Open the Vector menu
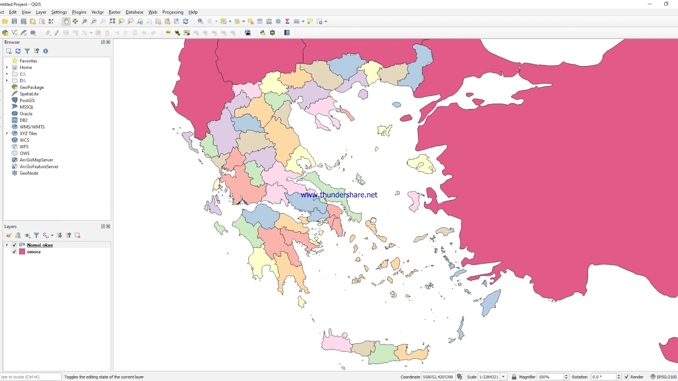The image size is (678, 381). pyautogui.click(x=97, y=12)
